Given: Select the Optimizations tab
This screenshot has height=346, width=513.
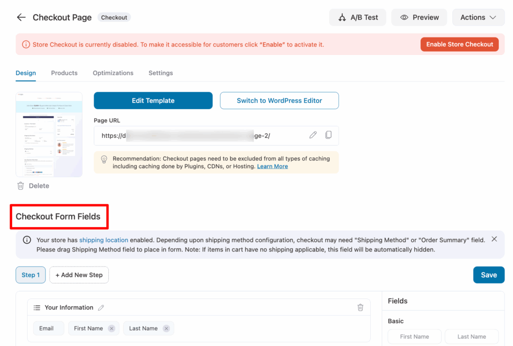Looking at the screenshot, I should point(113,73).
